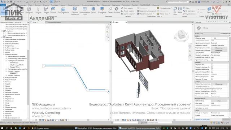231x130 pixels.
Task: Pick the Floor (Пол/Перекрытие) tool
Action: (64, 10)
